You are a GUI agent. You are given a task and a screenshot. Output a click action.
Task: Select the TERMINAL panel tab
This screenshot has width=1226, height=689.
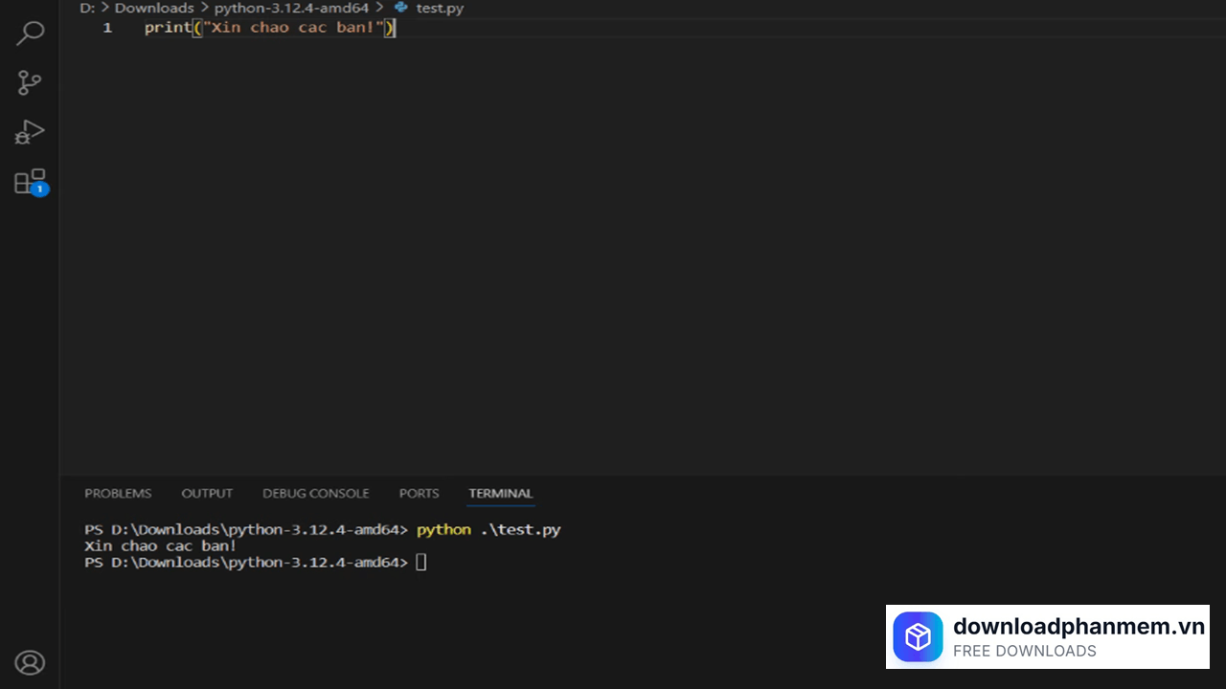tap(500, 493)
